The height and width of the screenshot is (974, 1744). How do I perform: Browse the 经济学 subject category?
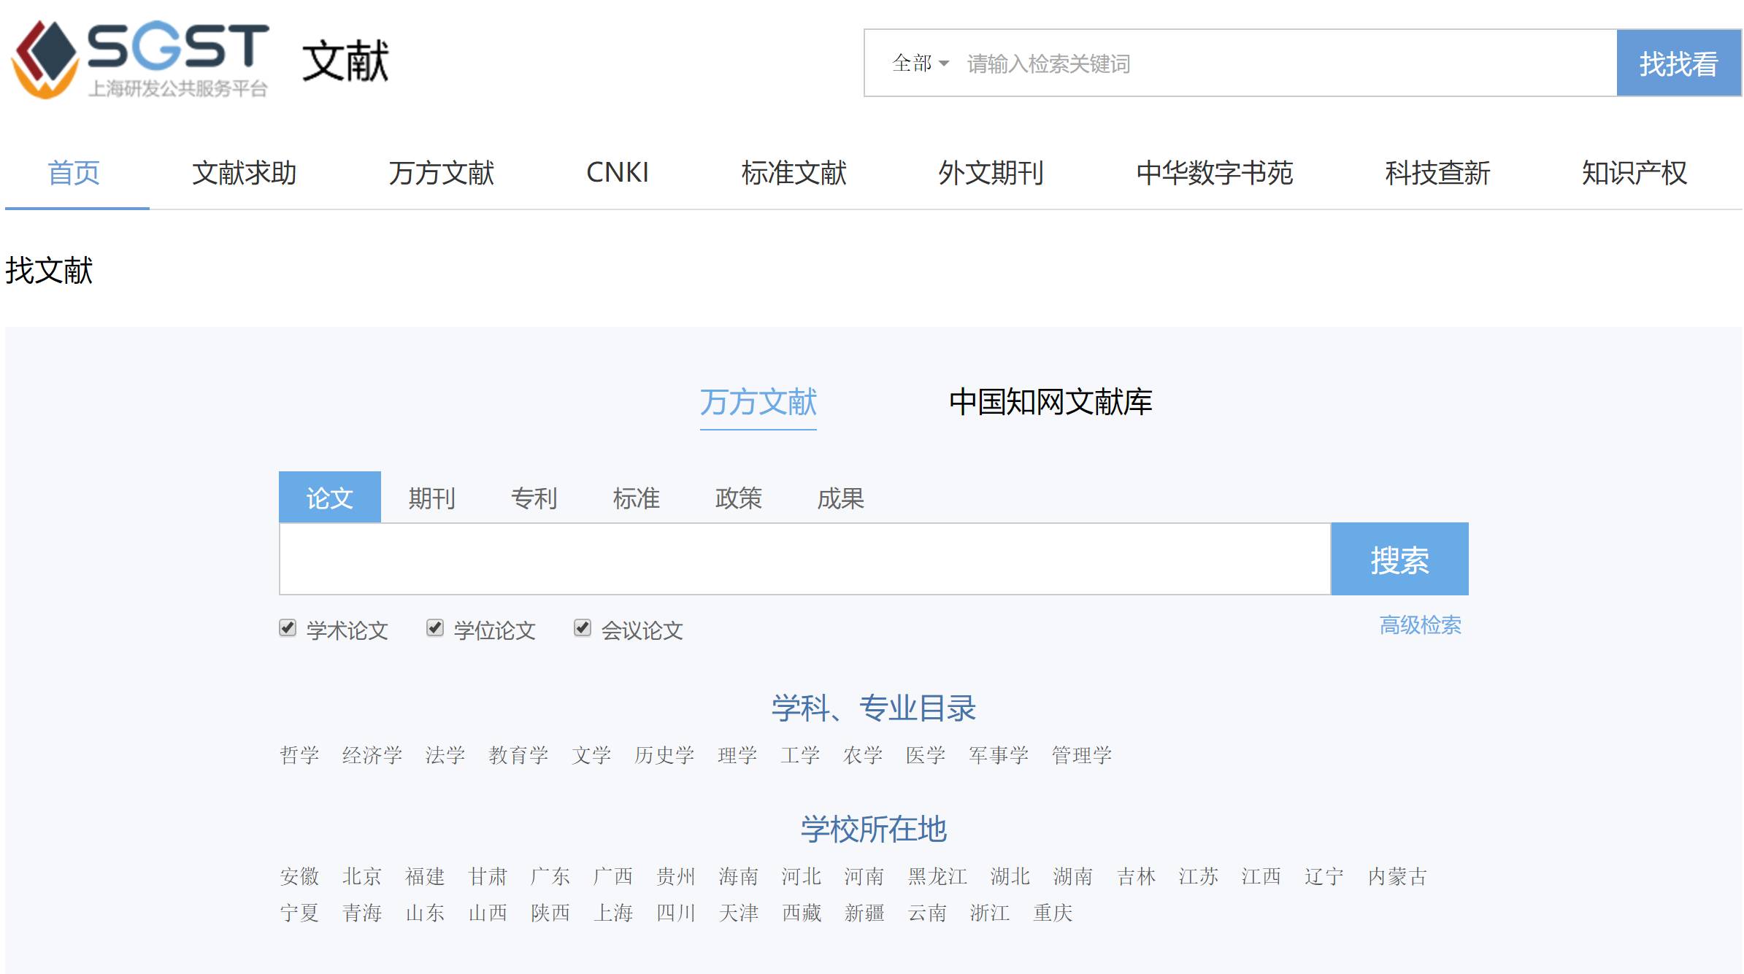[372, 755]
